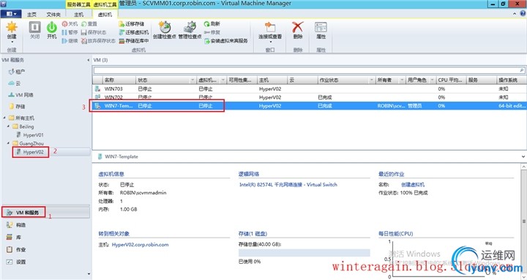527x280 pixels.
Task: Click the 刷新 refresh button
Action: point(212,24)
